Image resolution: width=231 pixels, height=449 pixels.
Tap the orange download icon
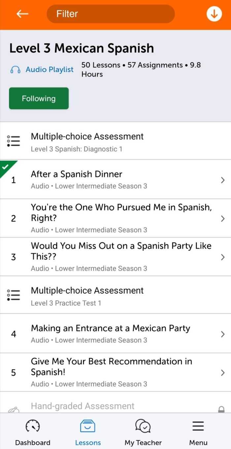pyautogui.click(x=214, y=14)
